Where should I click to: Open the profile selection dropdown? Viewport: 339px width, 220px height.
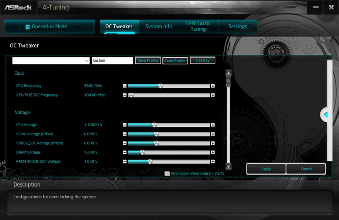point(51,61)
